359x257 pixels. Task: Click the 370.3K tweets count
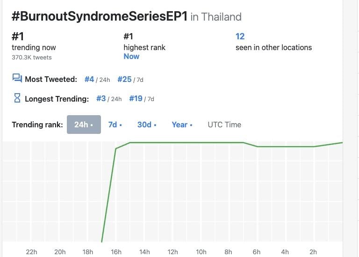pos(32,57)
